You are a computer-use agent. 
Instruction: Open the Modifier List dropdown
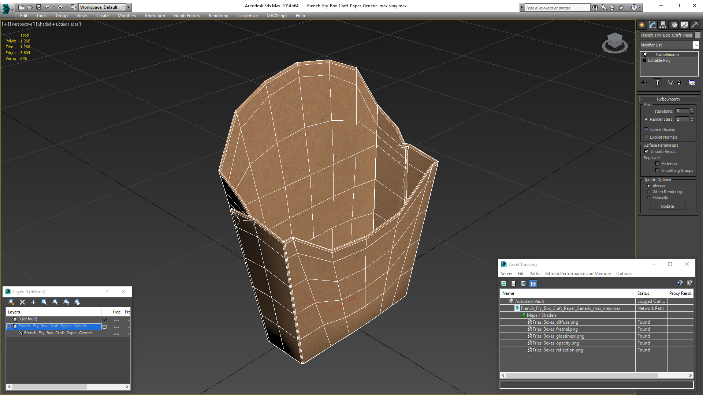[696, 45]
